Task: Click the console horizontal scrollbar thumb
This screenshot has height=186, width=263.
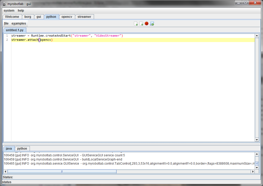Action: (62, 172)
